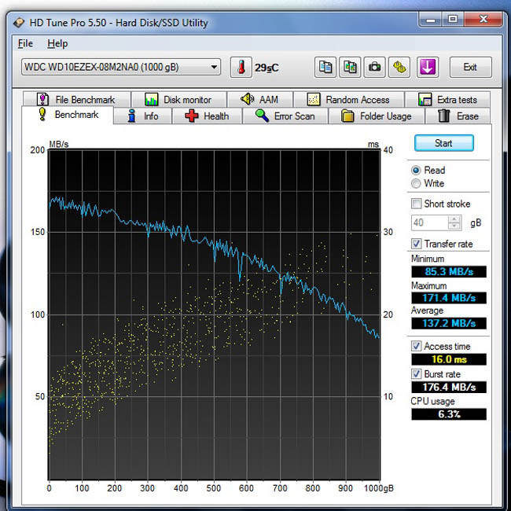Click the Start benchmark button
Viewport: 511px width, 511px height.
click(x=444, y=143)
